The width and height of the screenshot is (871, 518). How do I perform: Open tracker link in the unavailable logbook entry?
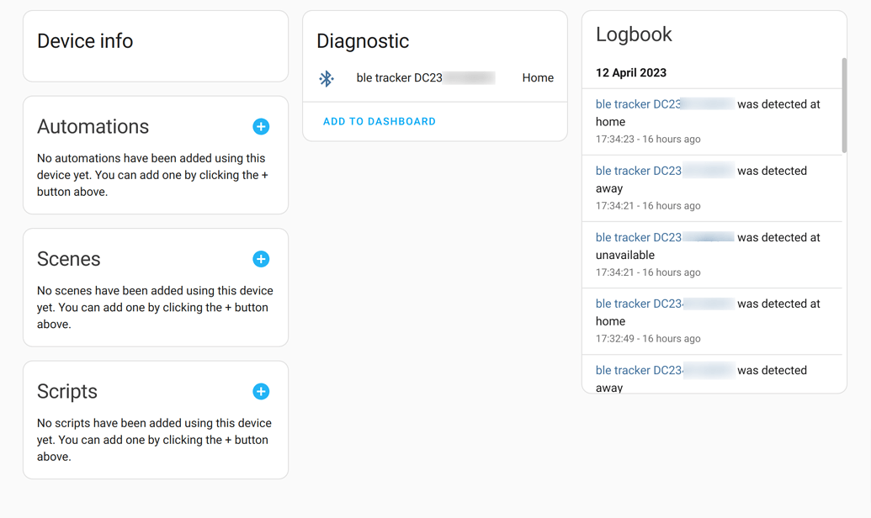[638, 237]
